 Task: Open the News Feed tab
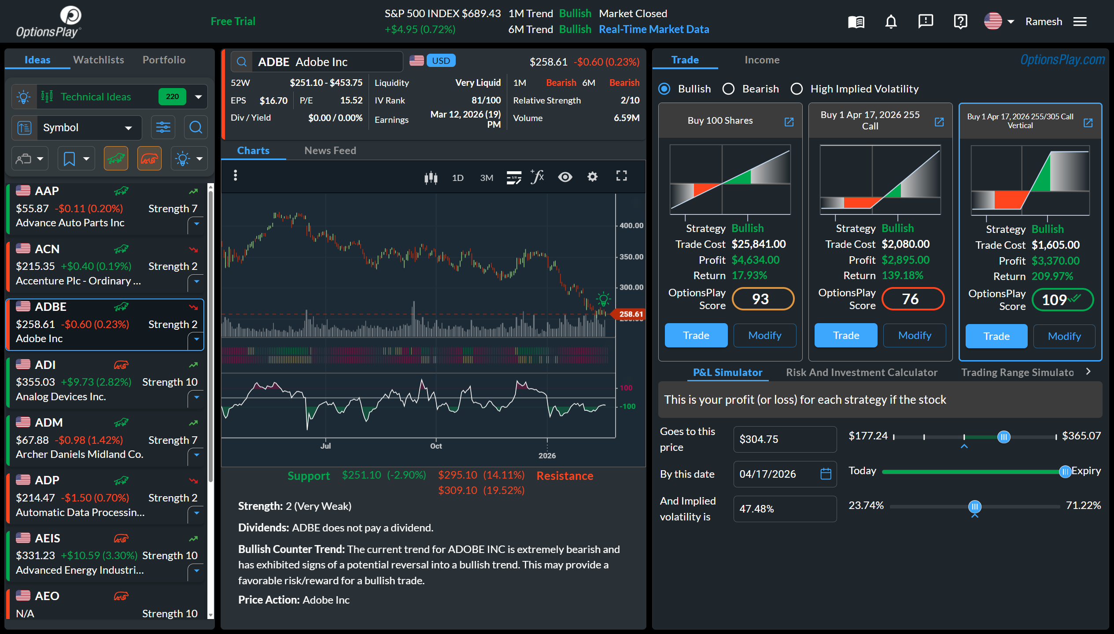(330, 151)
